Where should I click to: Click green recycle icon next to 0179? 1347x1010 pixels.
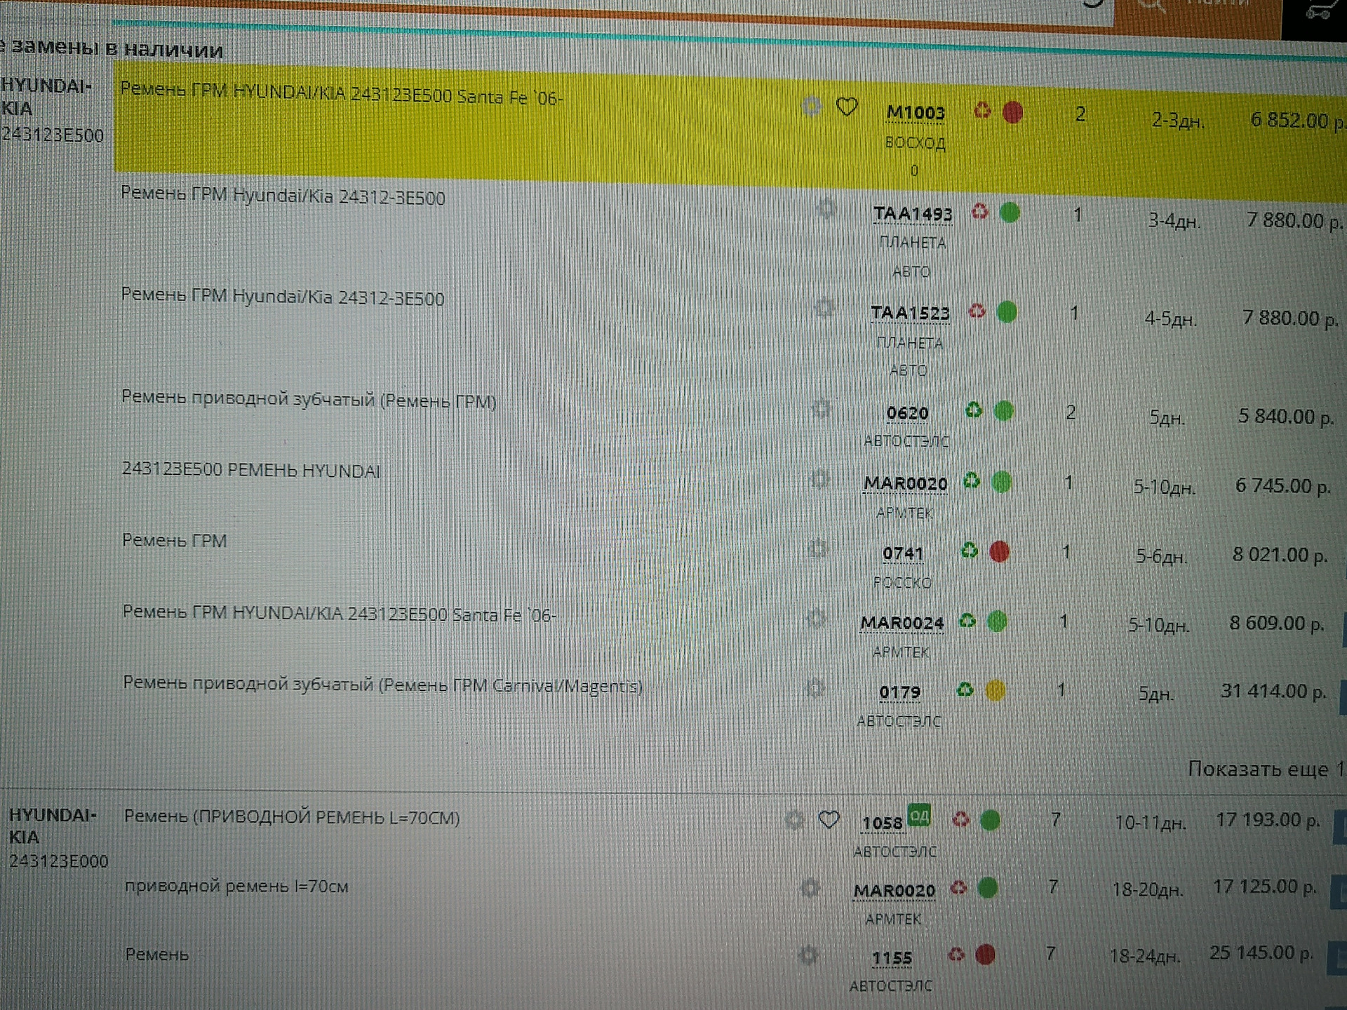click(965, 690)
